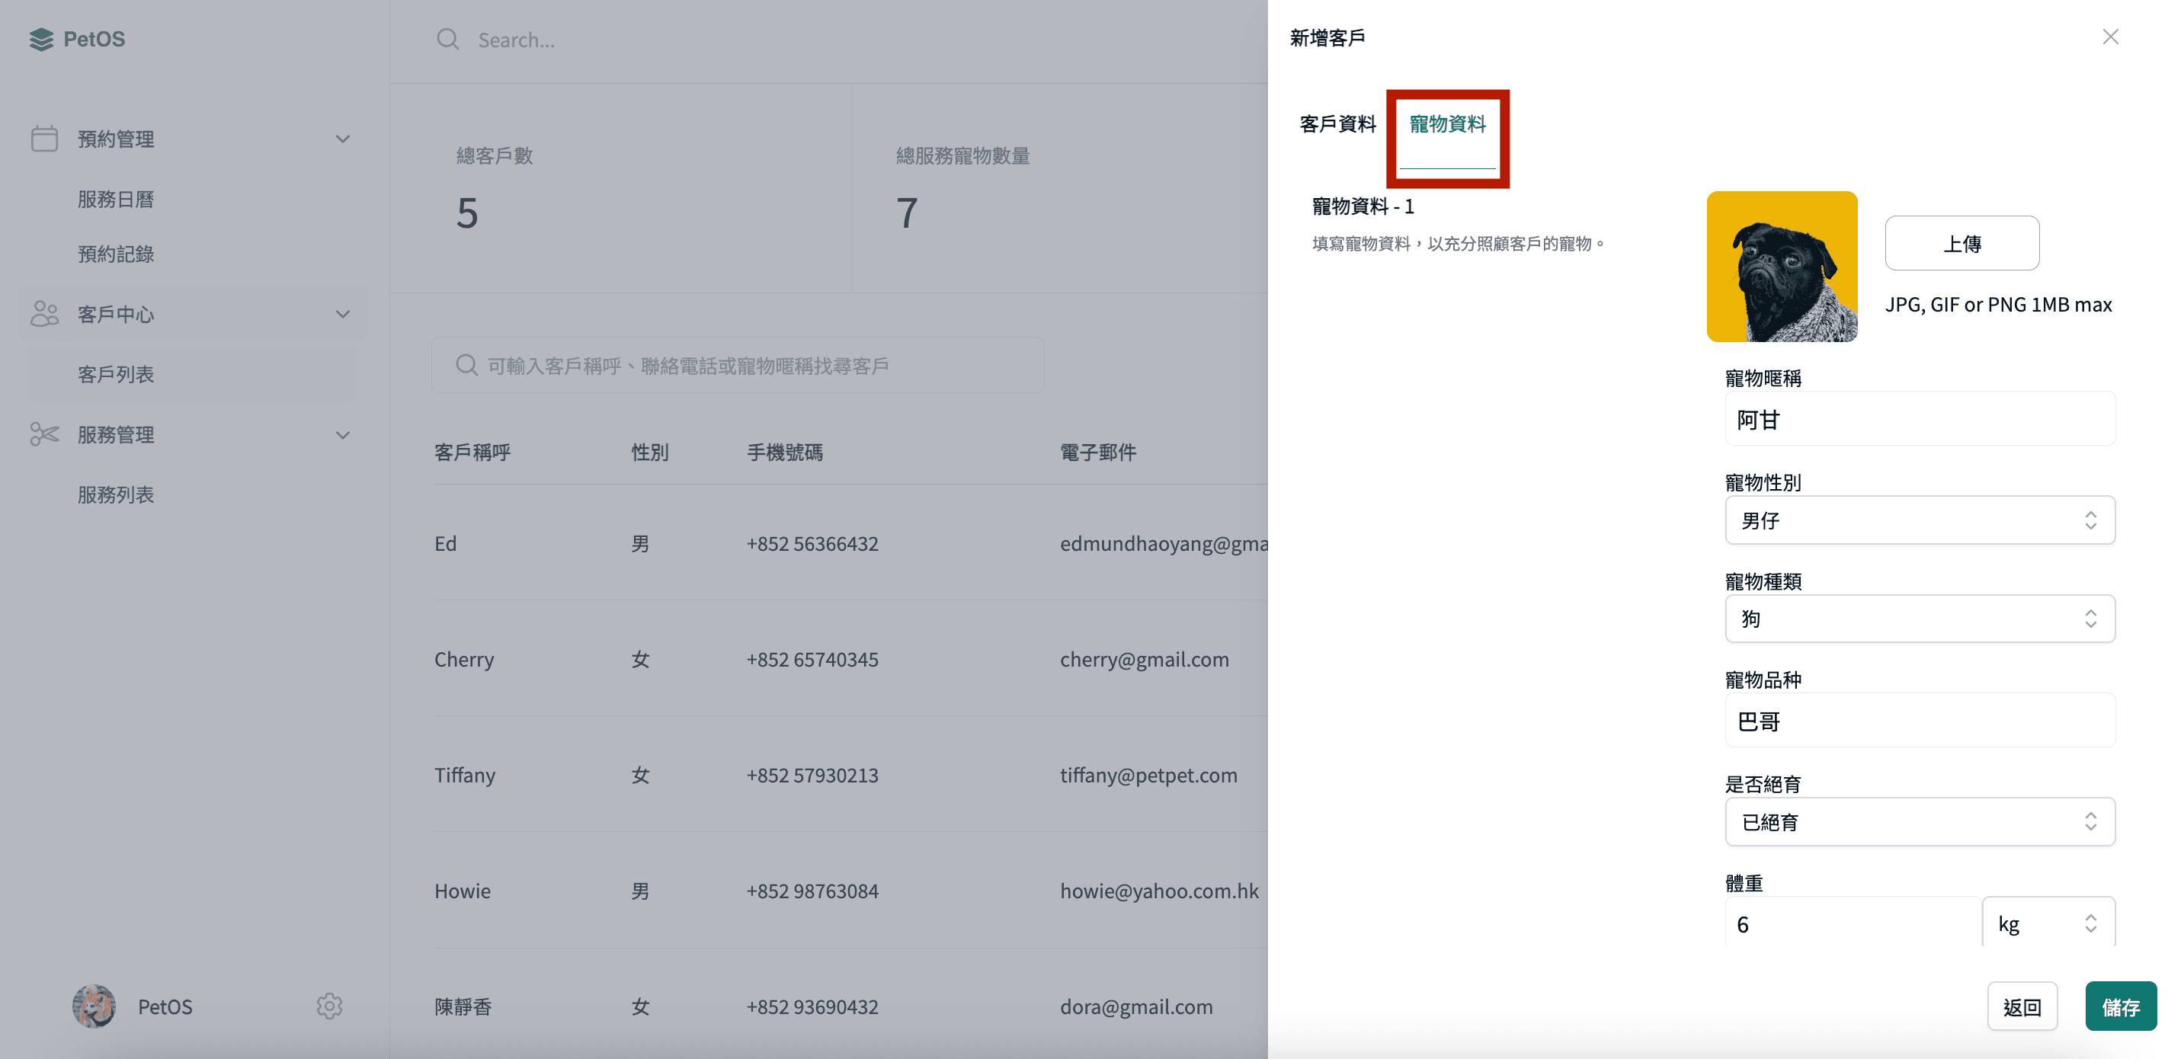The width and height of the screenshot is (2184, 1059).
Task: Click the 返回 back button
Action: 2022,1006
